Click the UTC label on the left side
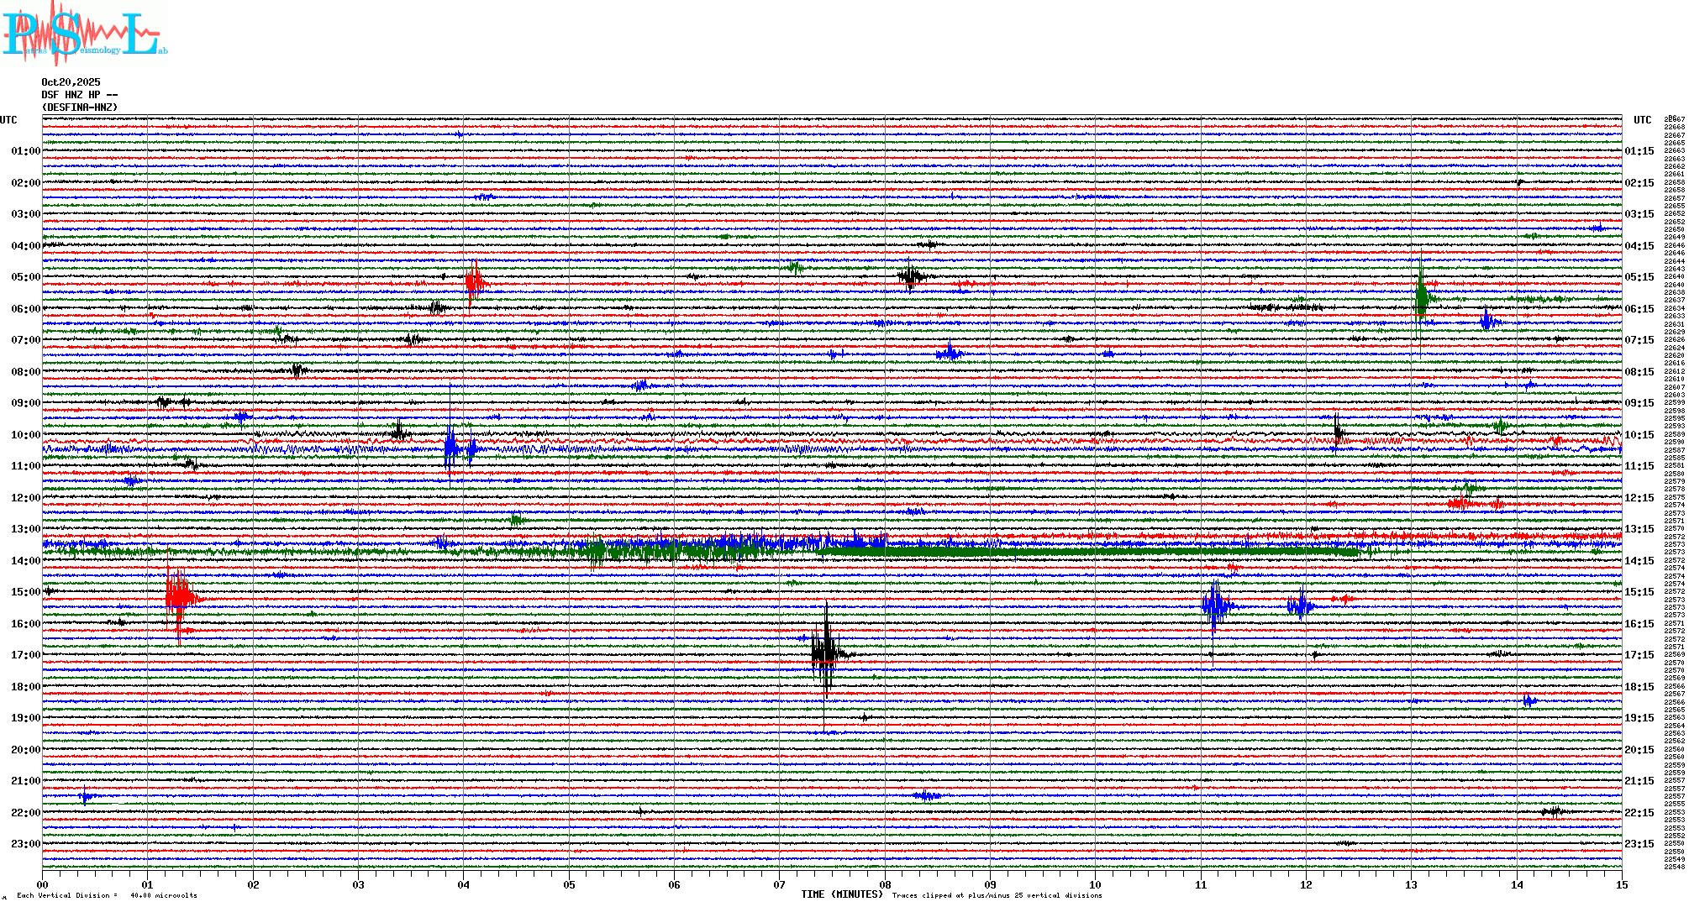Image resolution: width=1689 pixels, height=907 pixels. click(x=8, y=120)
